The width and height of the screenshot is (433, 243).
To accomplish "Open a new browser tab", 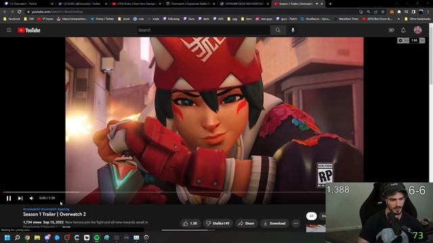I will pos(330,4).
